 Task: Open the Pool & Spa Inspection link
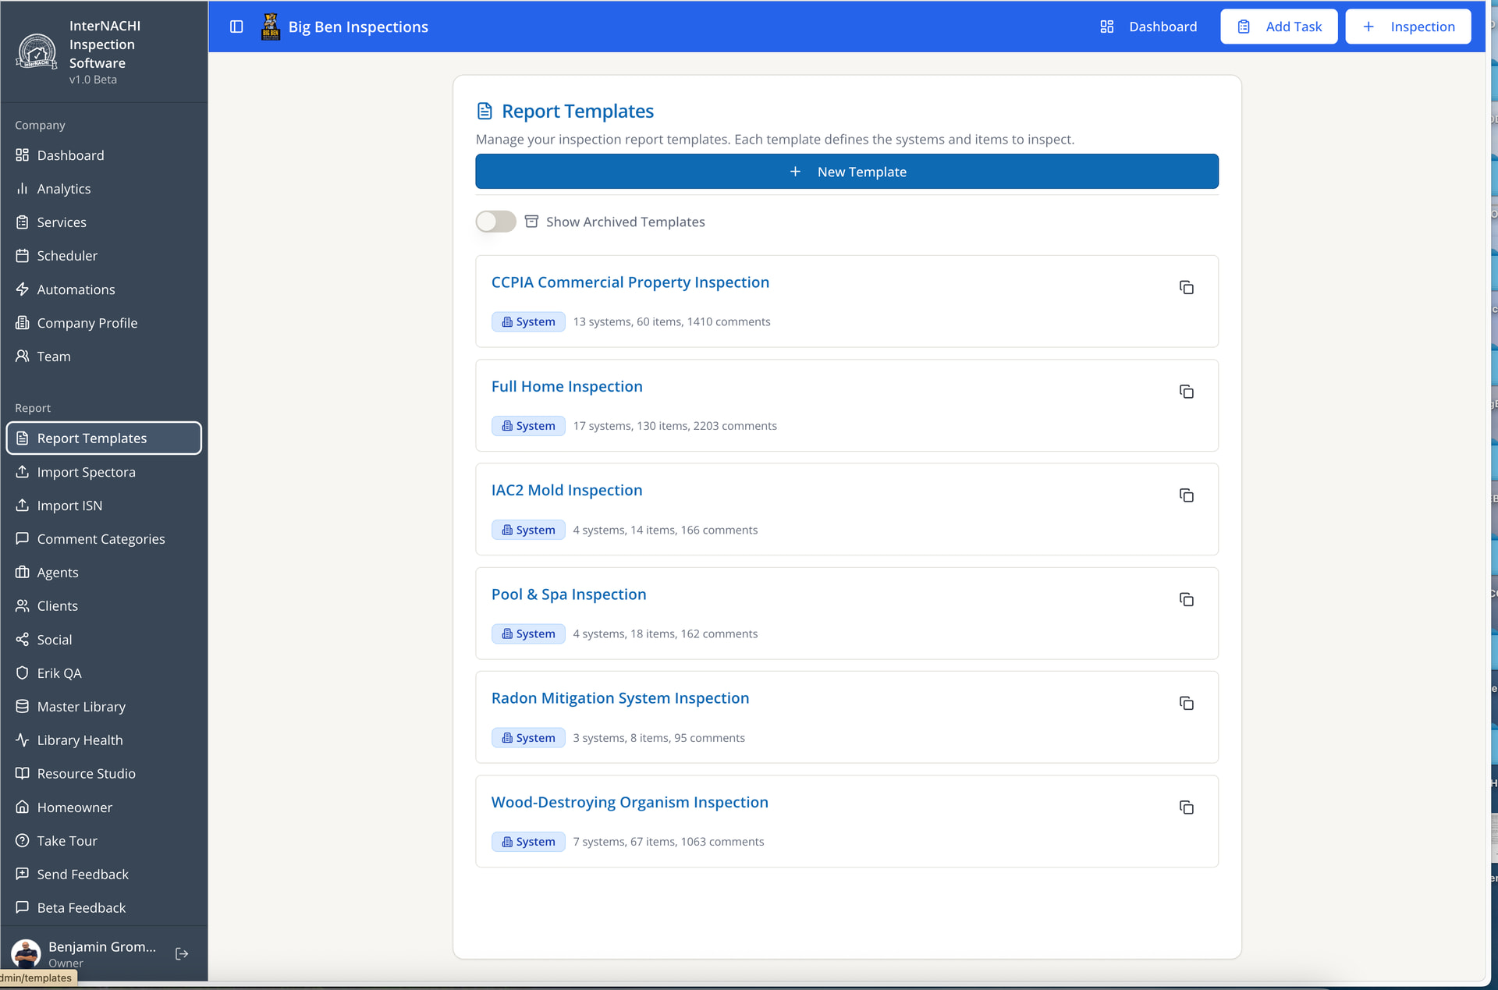tap(568, 594)
